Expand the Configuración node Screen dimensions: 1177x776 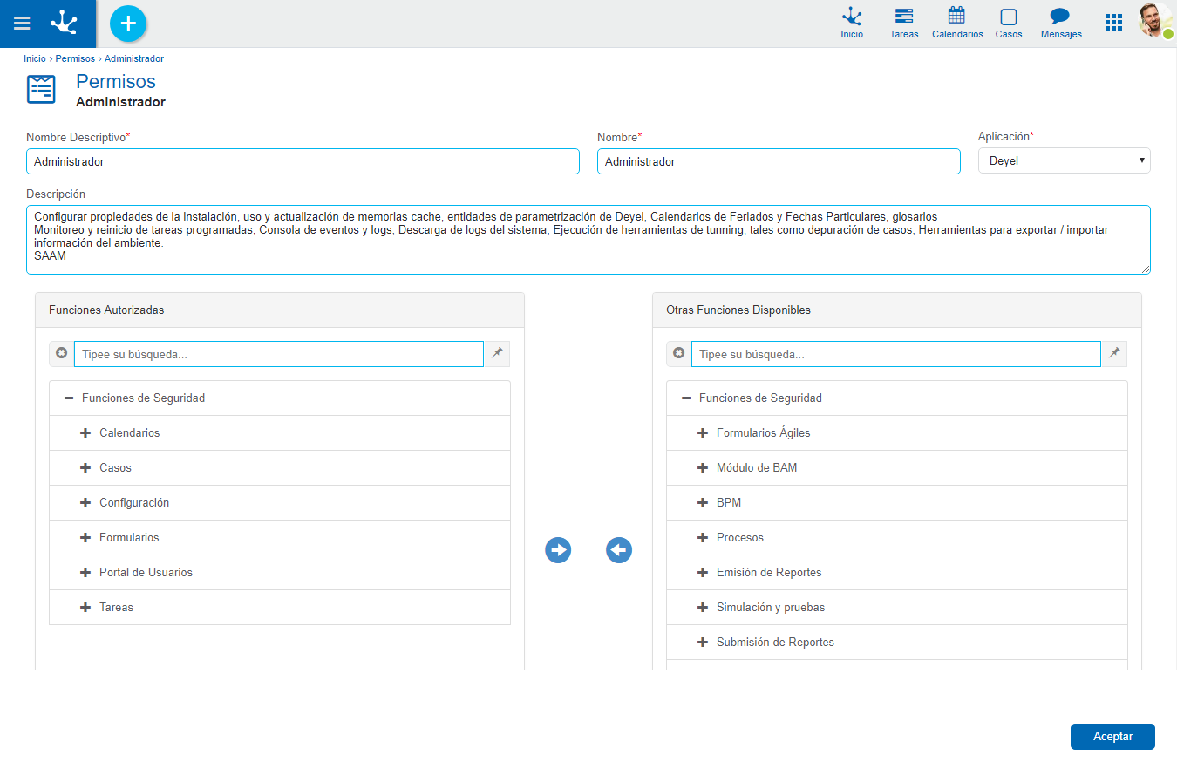[85, 502]
